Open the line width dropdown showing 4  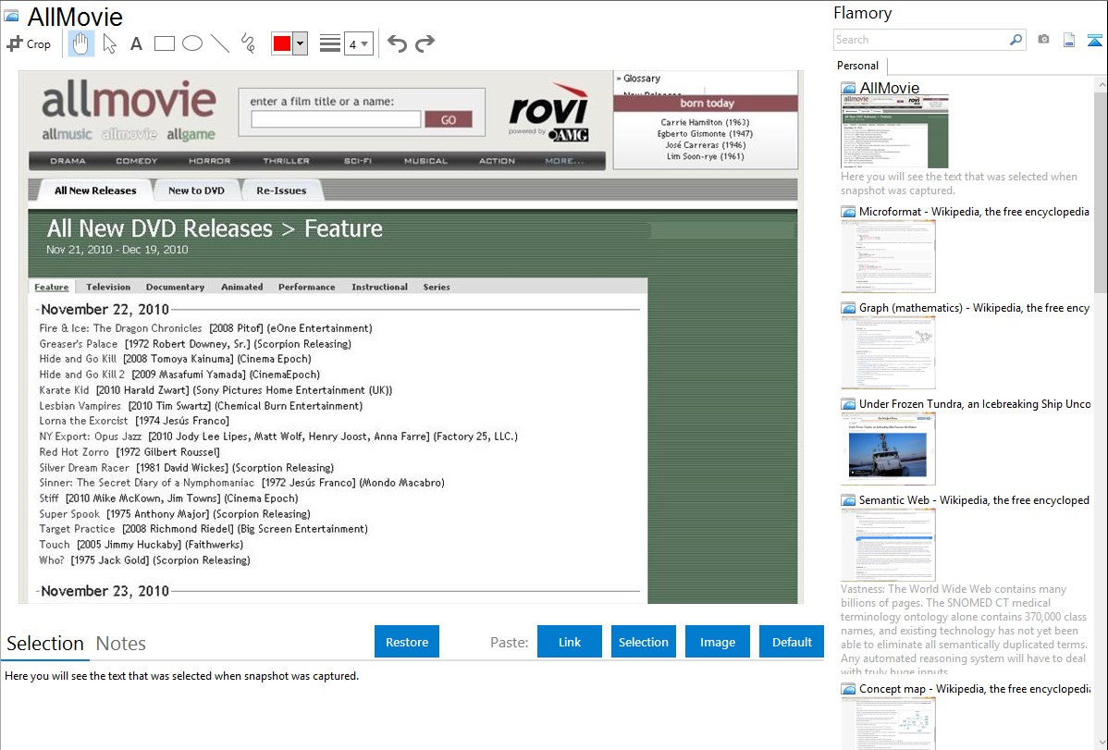pos(359,43)
